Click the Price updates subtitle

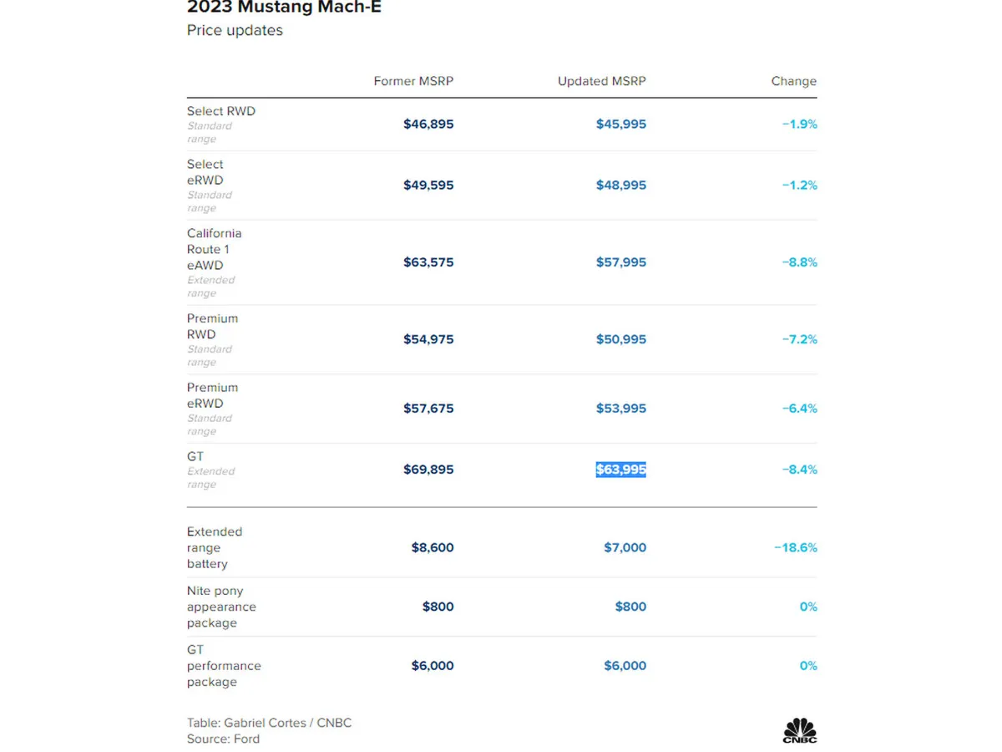(235, 31)
